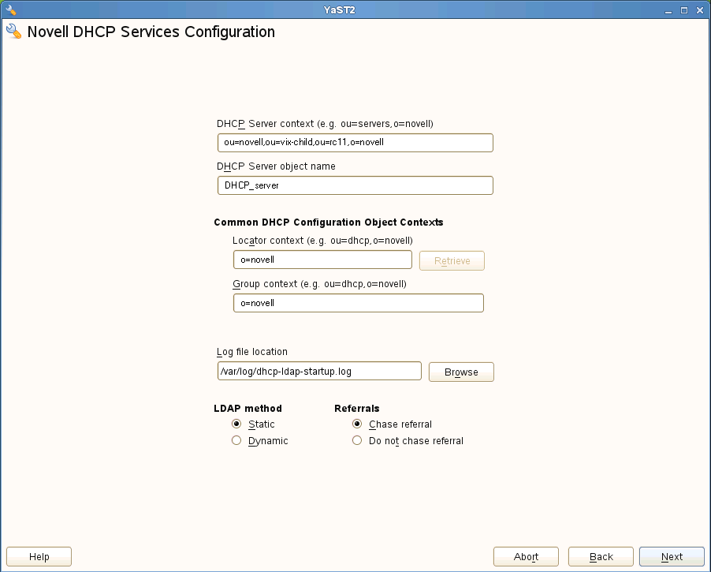Go Back to previous step
Image resolution: width=711 pixels, height=572 pixels.
(x=601, y=556)
